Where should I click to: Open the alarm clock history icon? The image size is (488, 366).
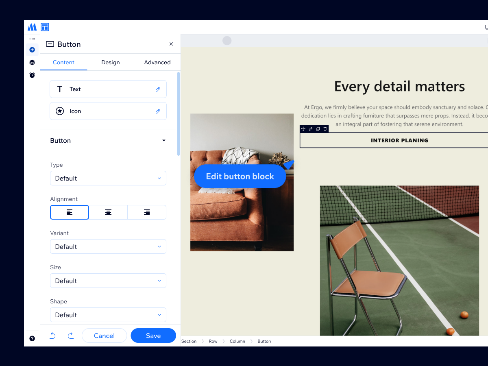[x=32, y=75]
